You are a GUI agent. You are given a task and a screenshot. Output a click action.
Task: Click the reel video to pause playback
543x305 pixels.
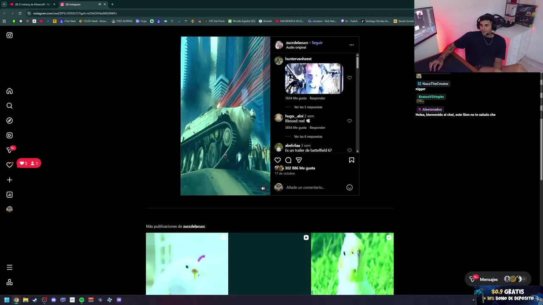[225, 116]
